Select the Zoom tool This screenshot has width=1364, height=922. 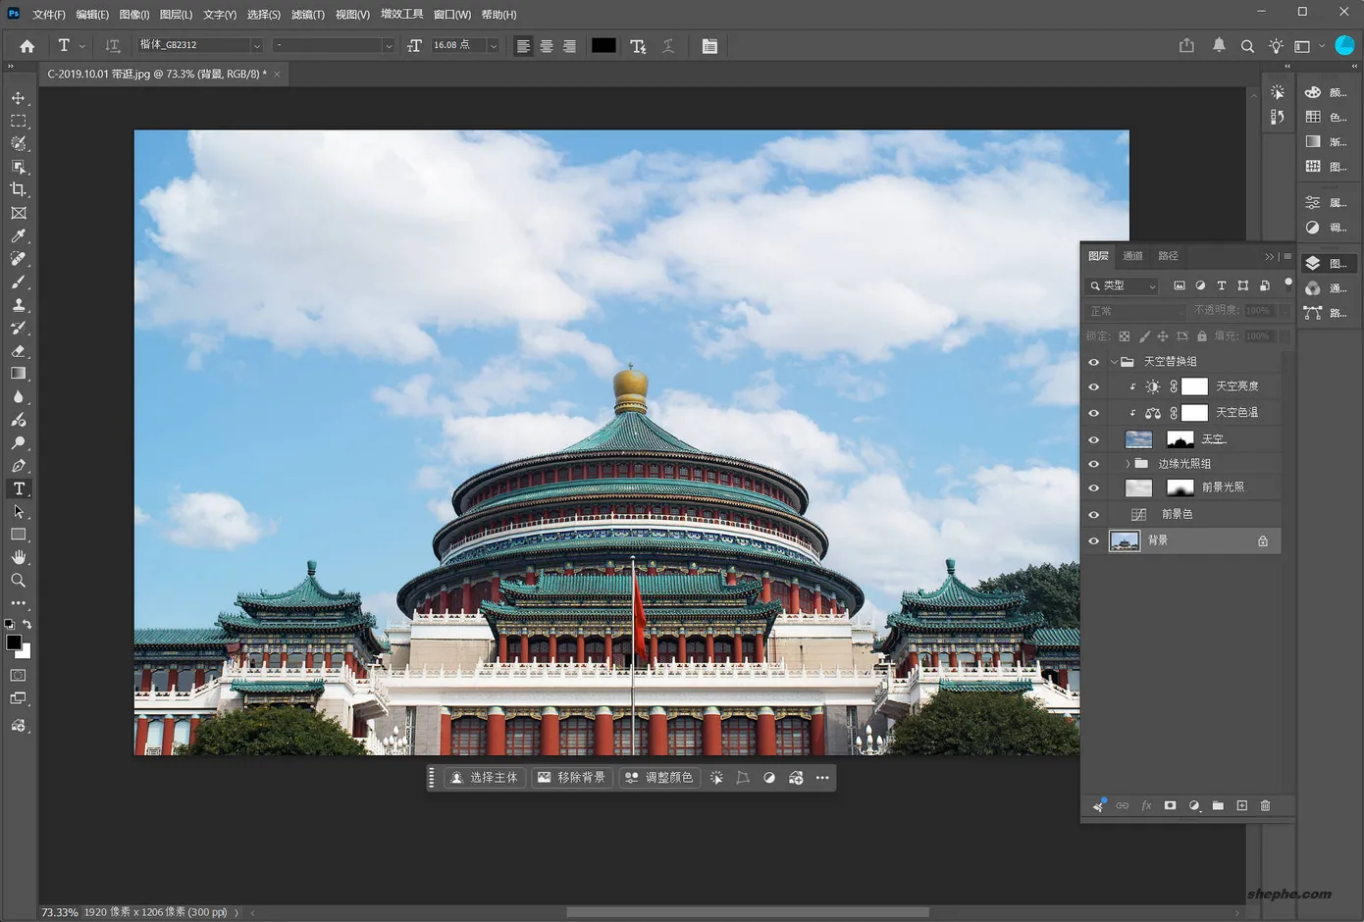(x=18, y=581)
